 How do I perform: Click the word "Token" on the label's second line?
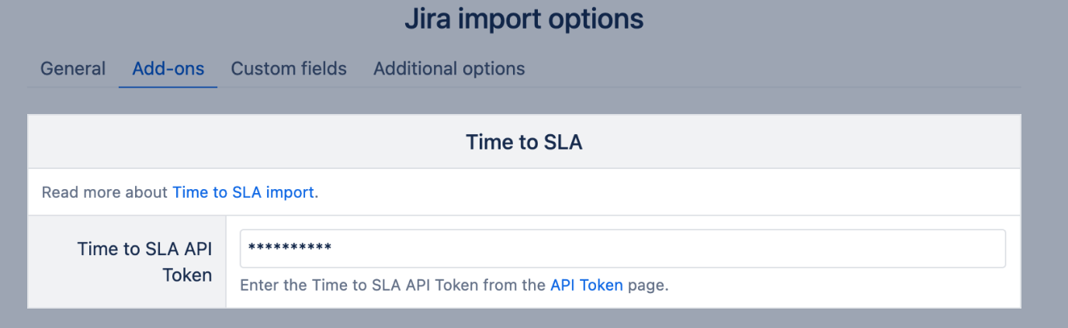[187, 274]
